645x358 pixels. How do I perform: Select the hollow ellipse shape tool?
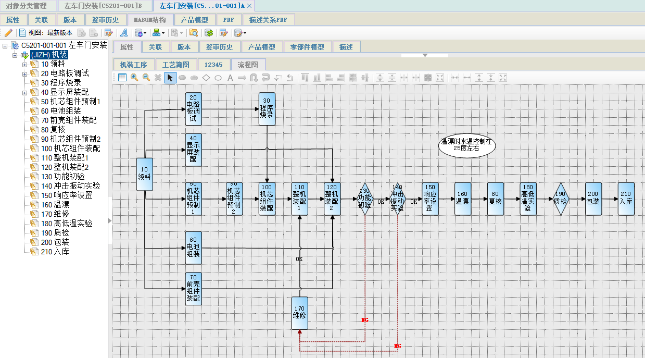[x=218, y=78]
